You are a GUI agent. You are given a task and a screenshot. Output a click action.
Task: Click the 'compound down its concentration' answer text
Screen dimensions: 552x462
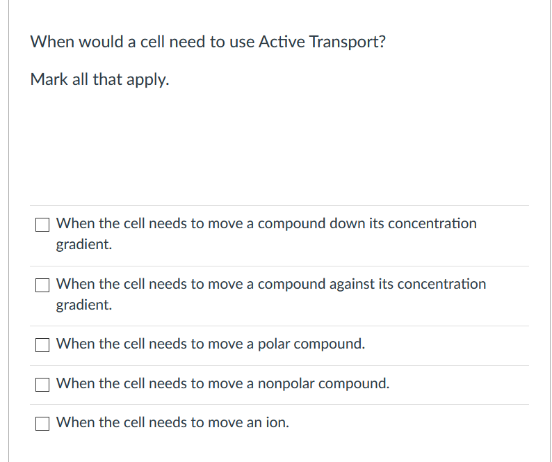tap(367, 223)
